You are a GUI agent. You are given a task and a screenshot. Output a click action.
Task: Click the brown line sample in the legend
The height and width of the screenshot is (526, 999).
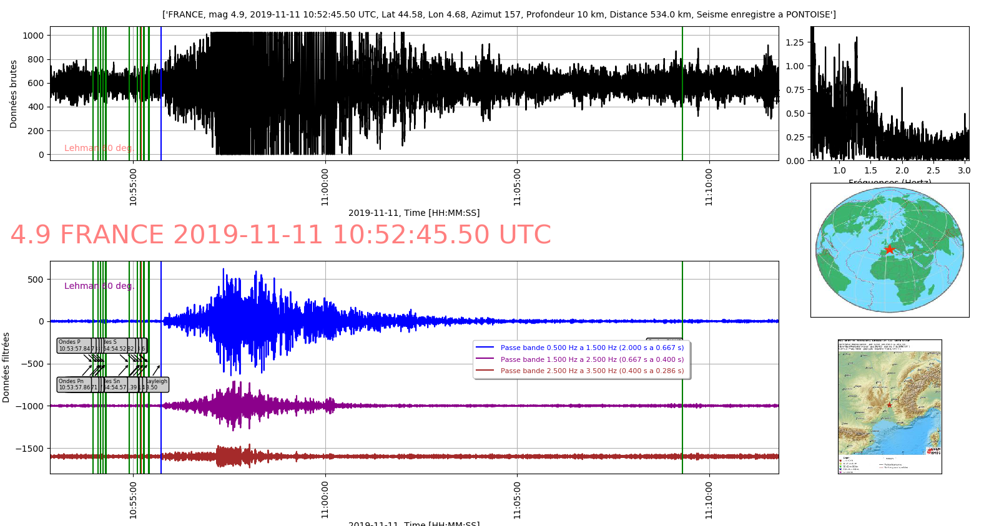[485, 371]
